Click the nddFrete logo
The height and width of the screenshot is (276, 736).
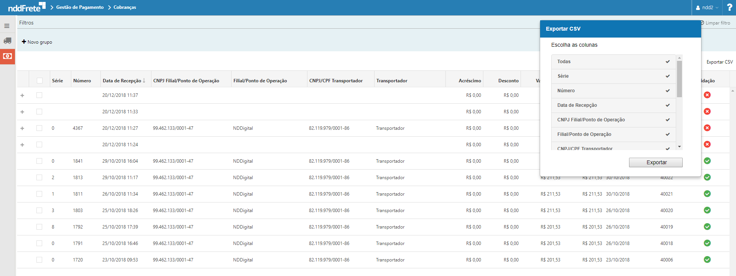click(x=26, y=7)
